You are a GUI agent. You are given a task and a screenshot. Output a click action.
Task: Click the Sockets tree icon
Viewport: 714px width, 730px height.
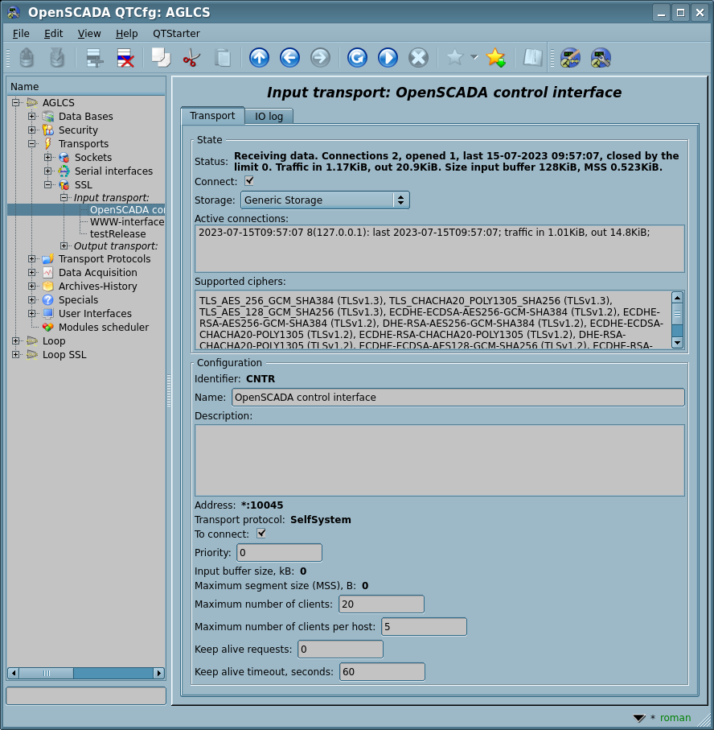(64, 158)
